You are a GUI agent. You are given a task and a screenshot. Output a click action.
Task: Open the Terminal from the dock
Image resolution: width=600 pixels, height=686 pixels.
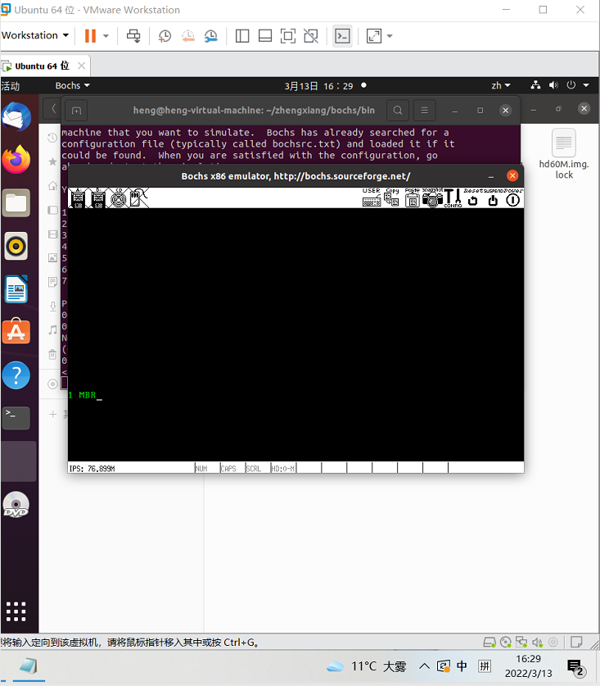[x=16, y=418]
